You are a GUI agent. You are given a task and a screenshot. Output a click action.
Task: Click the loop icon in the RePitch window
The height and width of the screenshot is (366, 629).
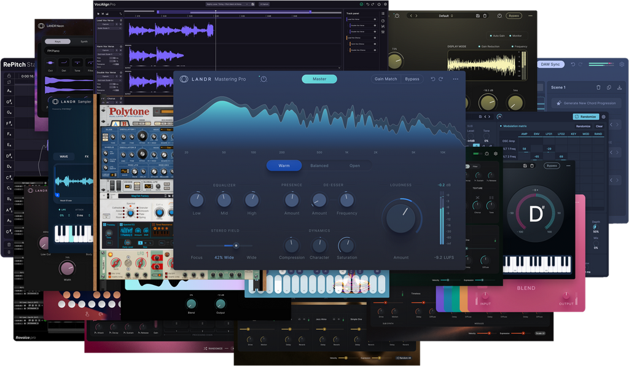[9, 82]
